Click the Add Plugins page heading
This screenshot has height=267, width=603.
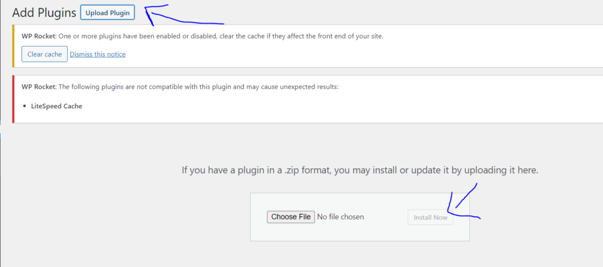pyautogui.click(x=44, y=13)
